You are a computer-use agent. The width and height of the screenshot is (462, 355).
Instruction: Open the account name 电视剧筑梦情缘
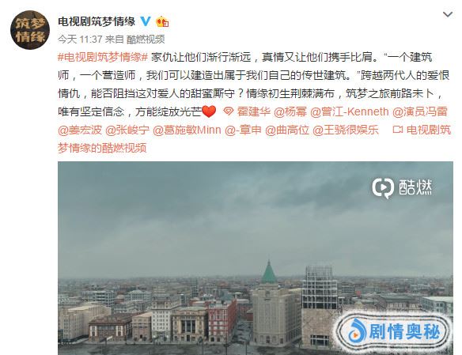[97, 21]
